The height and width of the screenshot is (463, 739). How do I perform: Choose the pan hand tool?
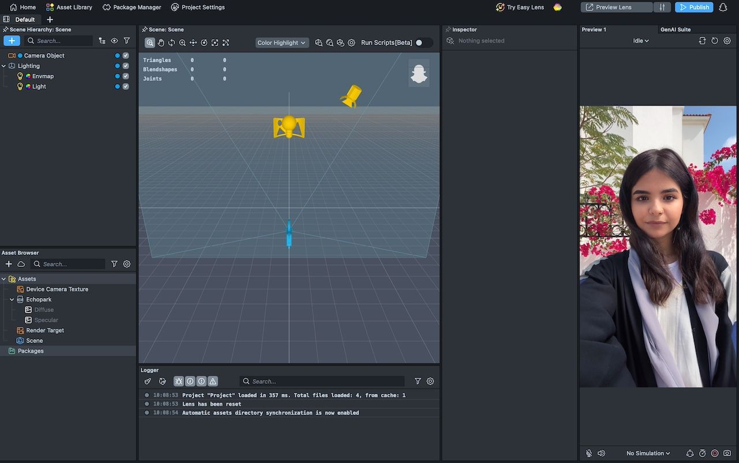(x=161, y=43)
